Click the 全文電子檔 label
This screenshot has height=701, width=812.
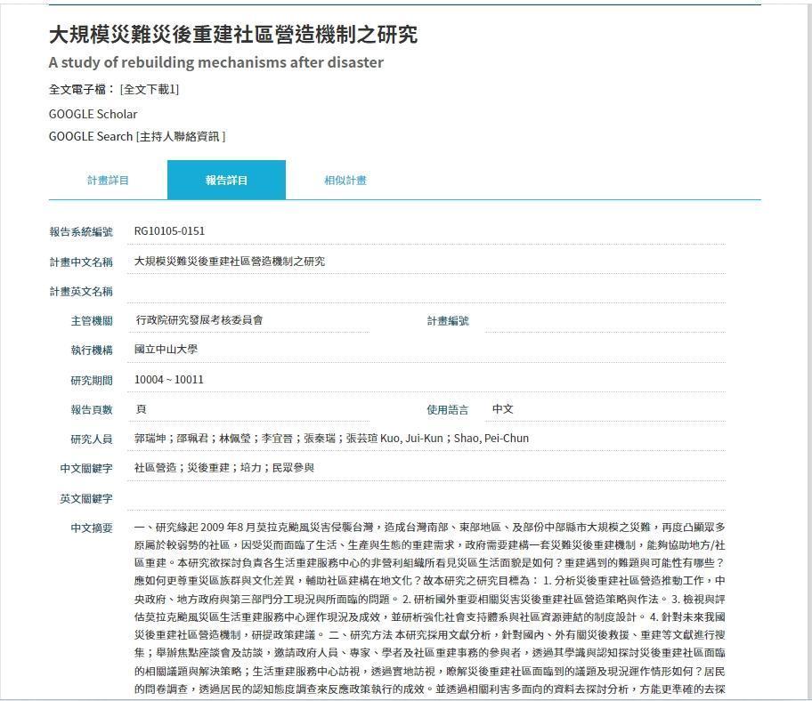(82, 90)
